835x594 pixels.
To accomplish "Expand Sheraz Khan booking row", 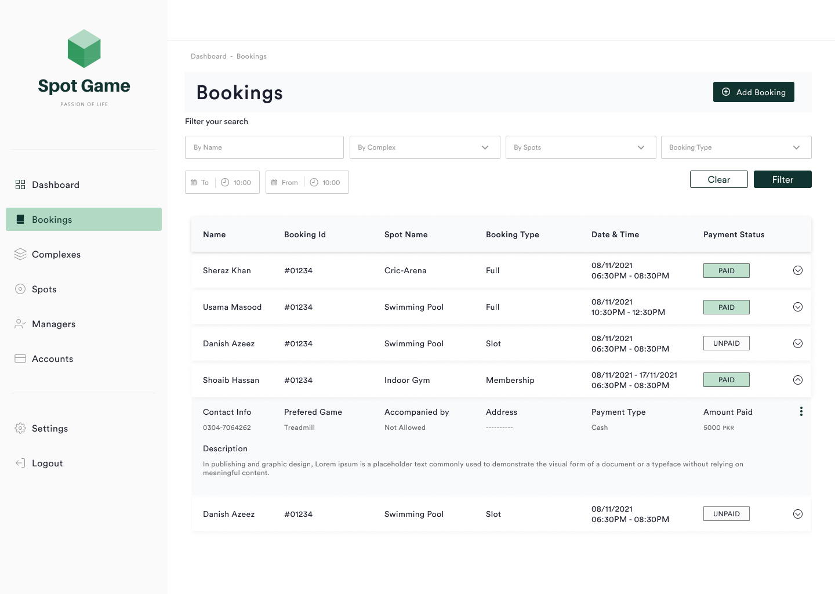I will tap(798, 270).
